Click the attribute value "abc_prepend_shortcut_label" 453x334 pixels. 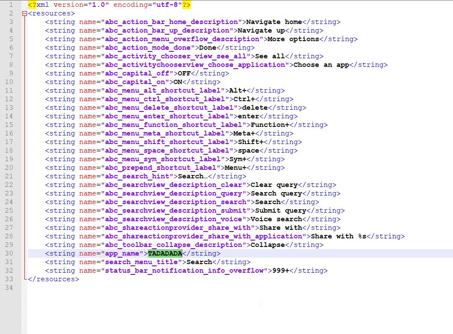[x=161, y=168]
